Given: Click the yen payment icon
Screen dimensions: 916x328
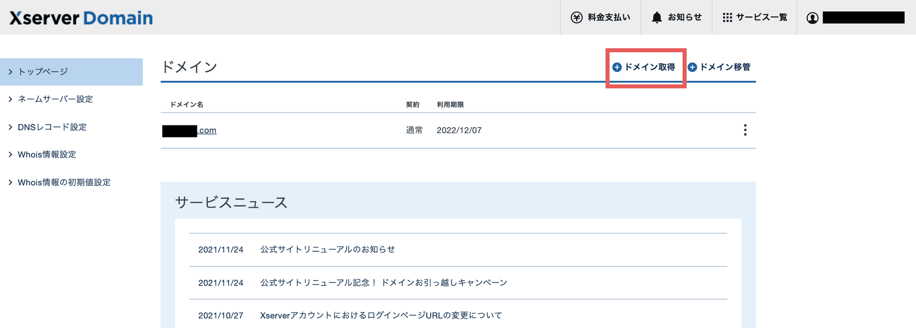Looking at the screenshot, I should tap(577, 17).
